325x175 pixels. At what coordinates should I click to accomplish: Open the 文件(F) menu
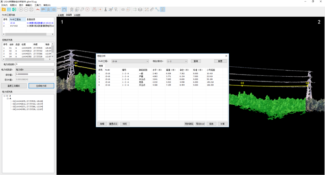pyautogui.click(x=4, y=5)
